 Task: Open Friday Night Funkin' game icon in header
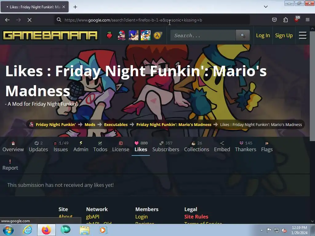click(121, 35)
